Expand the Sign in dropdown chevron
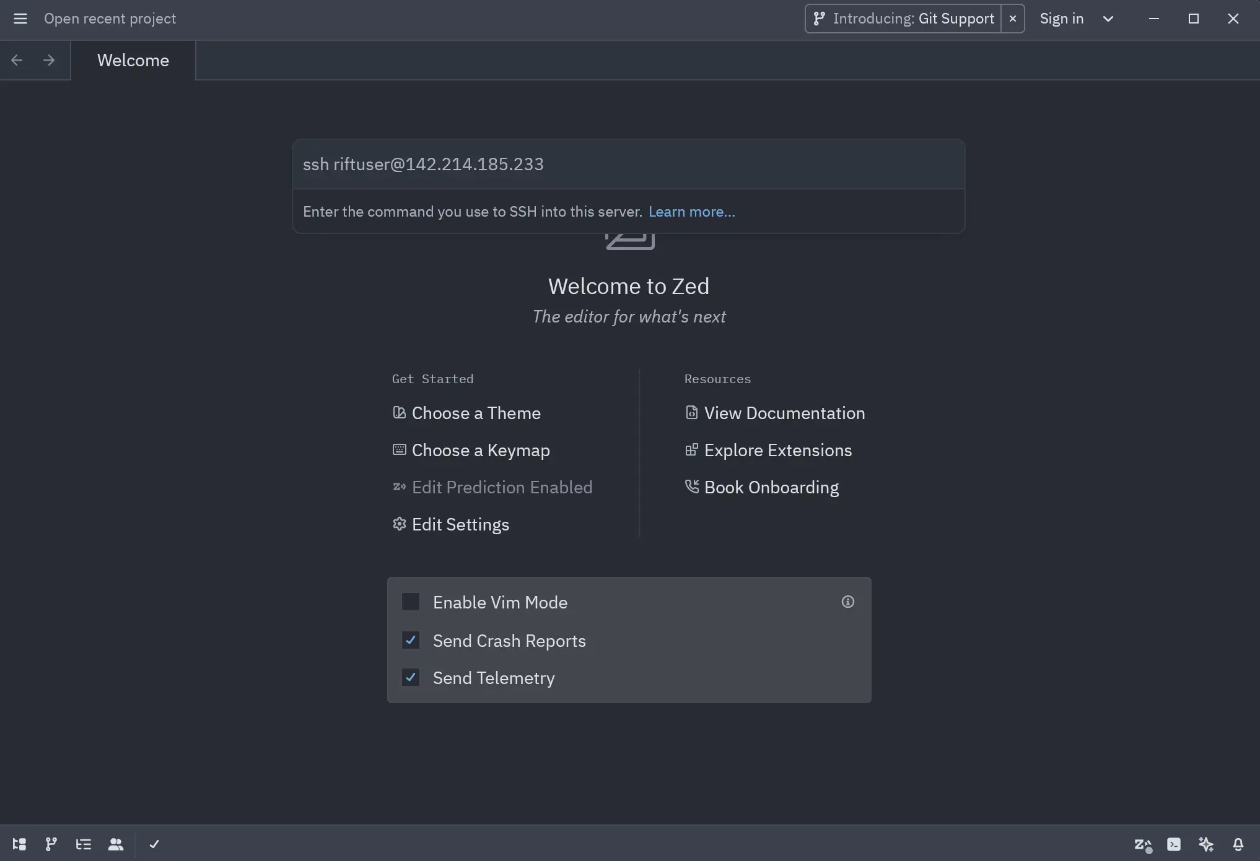This screenshot has width=1260, height=861. pyautogui.click(x=1108, y=19)
